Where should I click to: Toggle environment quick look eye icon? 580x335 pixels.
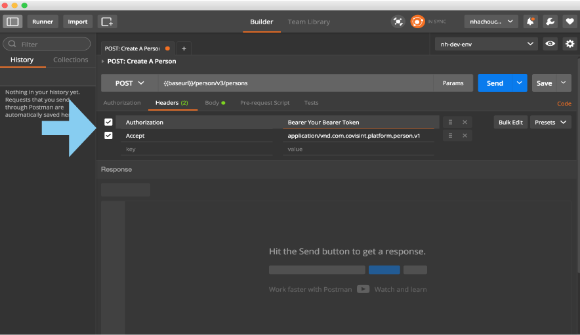550,44
